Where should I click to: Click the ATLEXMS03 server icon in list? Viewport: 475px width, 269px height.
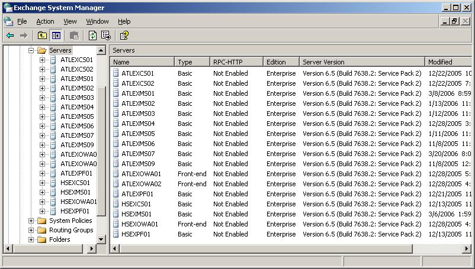click(115, 114)
